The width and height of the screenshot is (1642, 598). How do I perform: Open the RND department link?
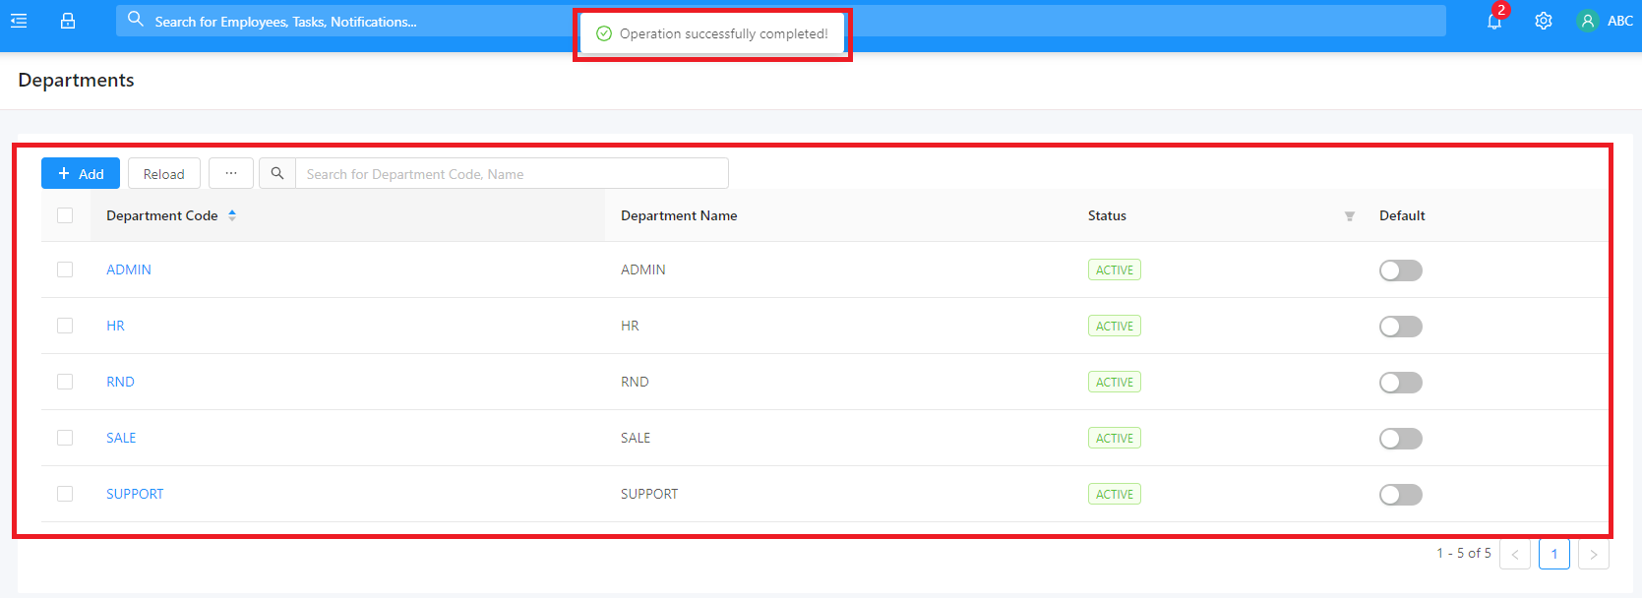pyautogui.click(x=120, y=382)
